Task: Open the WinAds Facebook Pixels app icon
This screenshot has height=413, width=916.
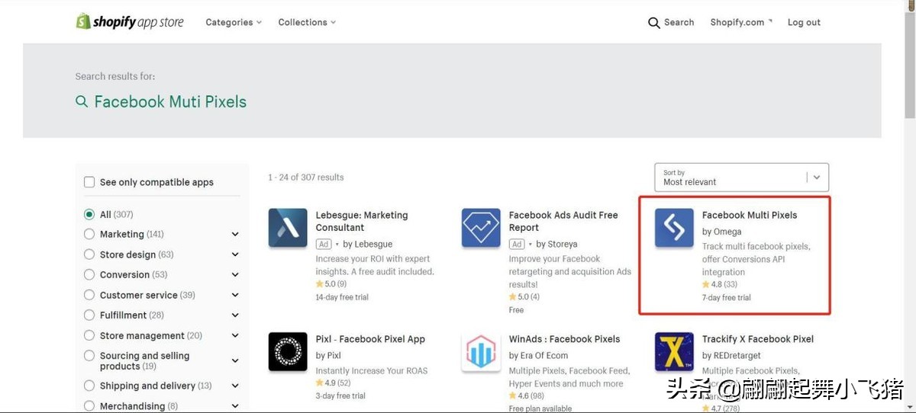Action: click(x=481, y=352)
